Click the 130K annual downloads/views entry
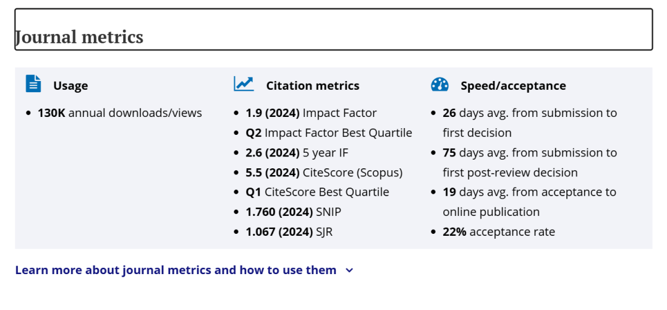The height and width of the screenshot is (310, 667). tap(120, 113)
